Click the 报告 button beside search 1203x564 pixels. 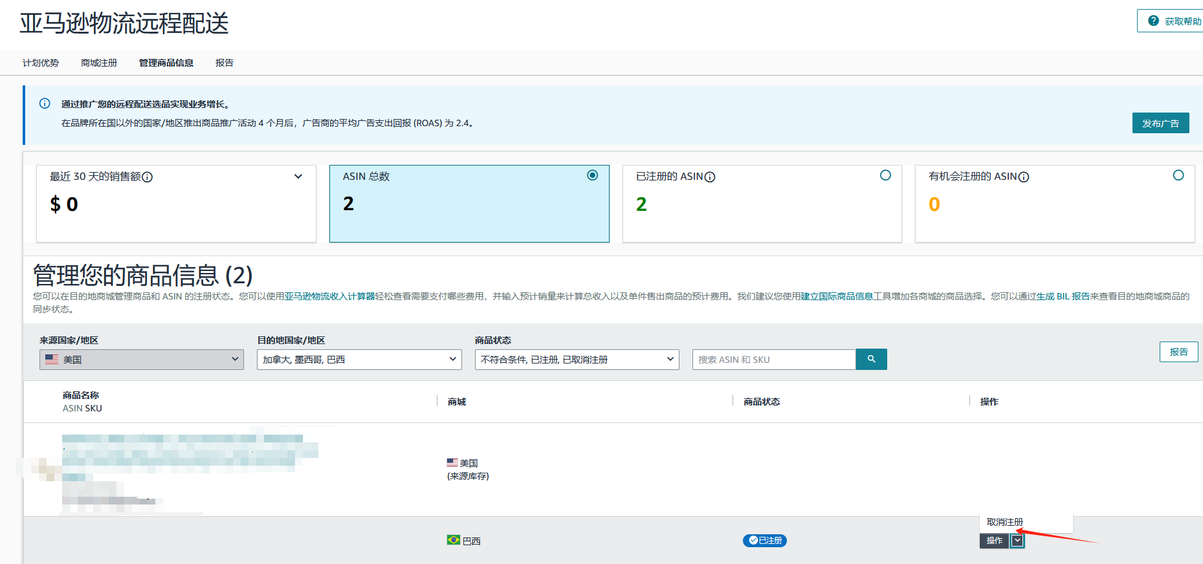(x=1178, y=352)
